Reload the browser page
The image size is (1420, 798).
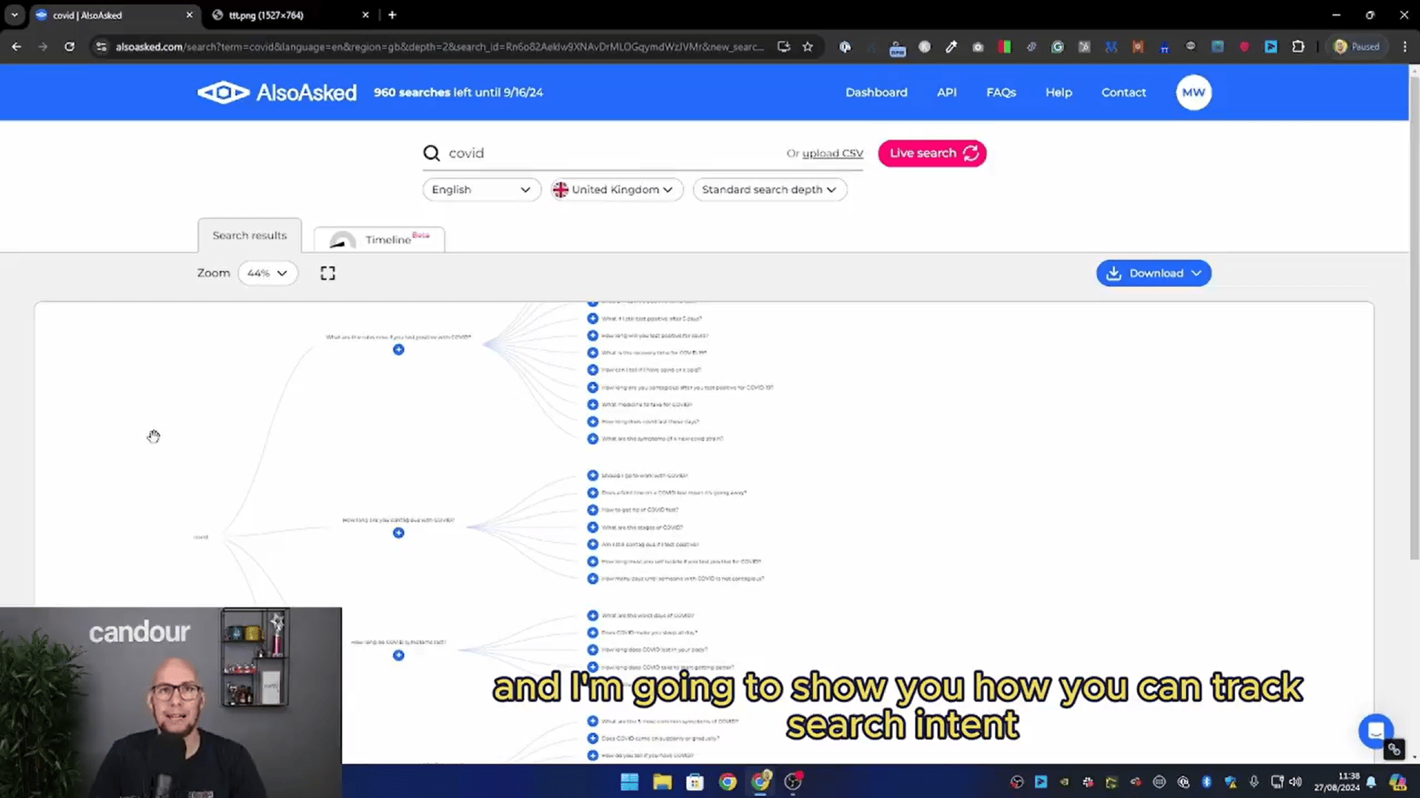pos(70,47)
